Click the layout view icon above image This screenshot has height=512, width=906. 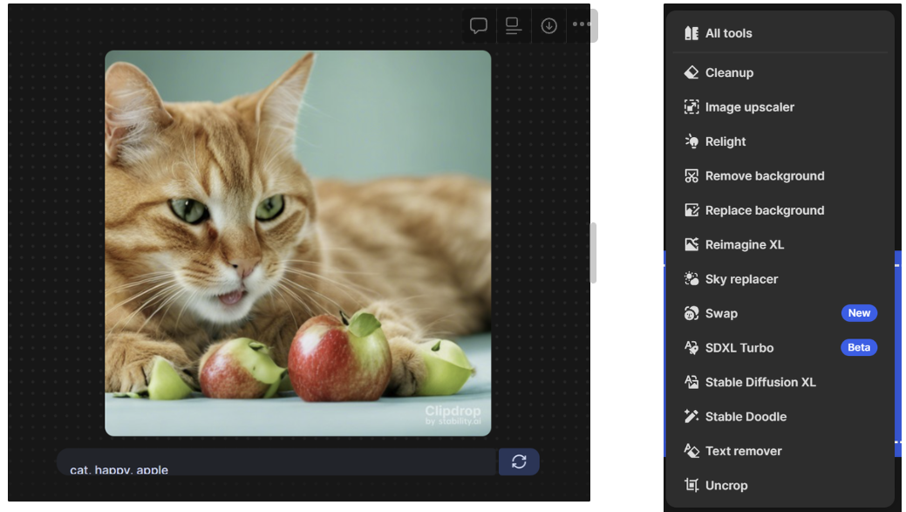[513, 26]
